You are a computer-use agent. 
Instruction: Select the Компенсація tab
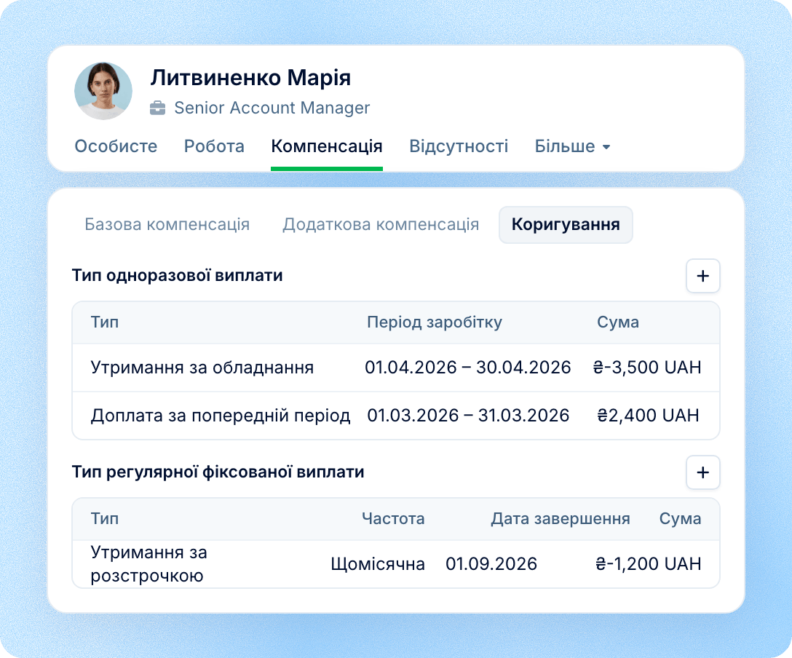click(327, 146)
